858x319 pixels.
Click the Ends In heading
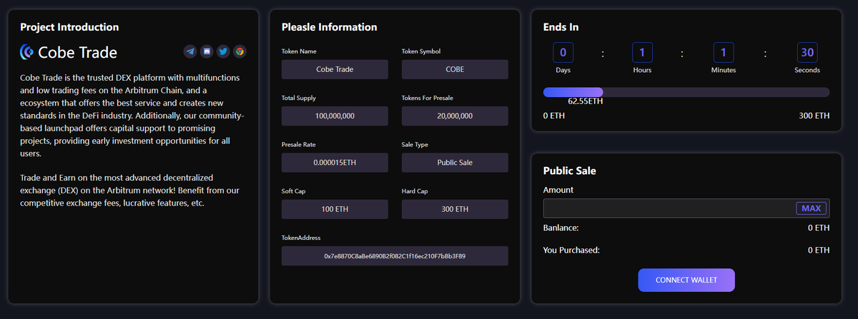(x=561, y=27)
